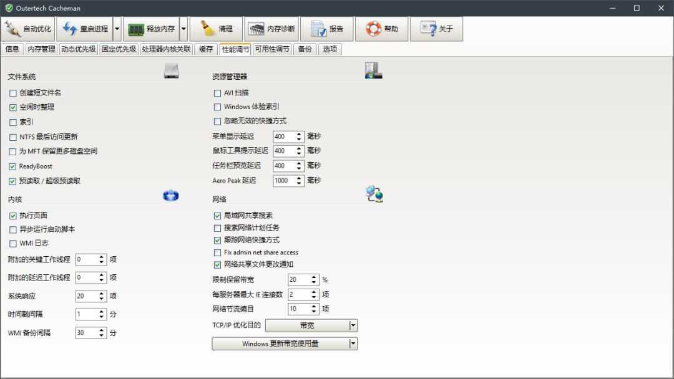Open the 可用性调节 tab
The width and height of the screenshot is (674, 379).
click(x=272, y=49)
